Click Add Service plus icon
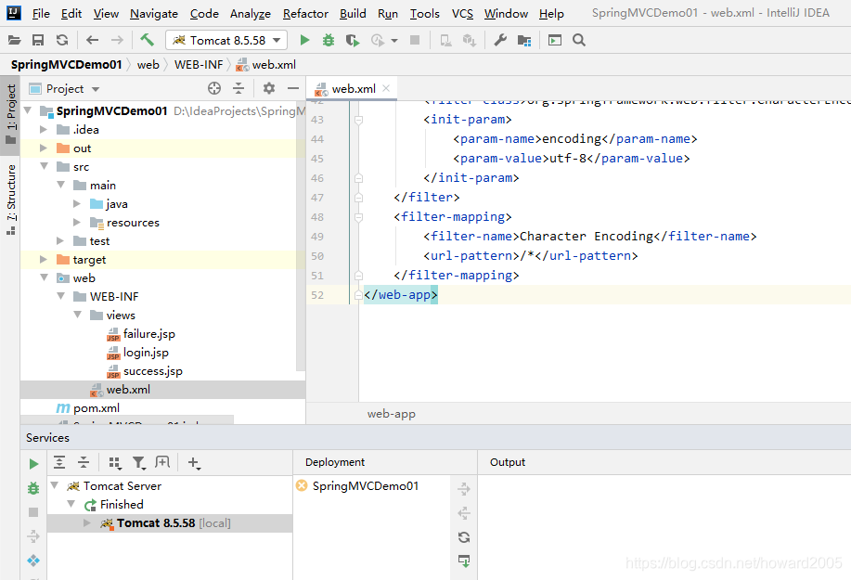 pos(194,463)
